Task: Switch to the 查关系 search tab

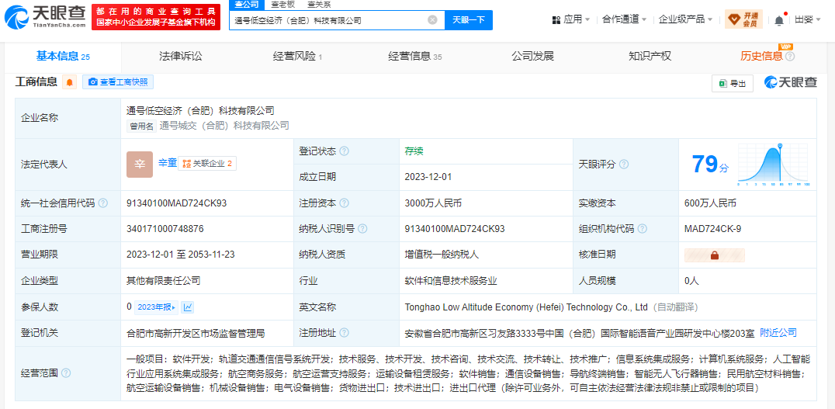Action: 319,4
